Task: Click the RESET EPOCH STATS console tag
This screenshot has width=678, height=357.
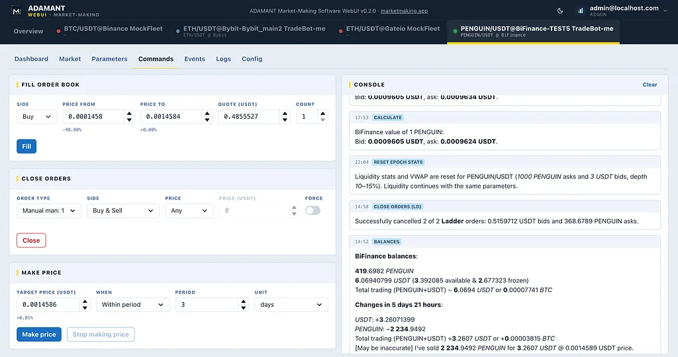Action: 398,163
